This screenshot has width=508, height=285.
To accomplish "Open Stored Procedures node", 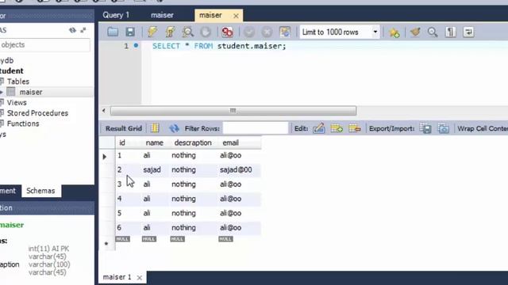I will click(37, 113).
